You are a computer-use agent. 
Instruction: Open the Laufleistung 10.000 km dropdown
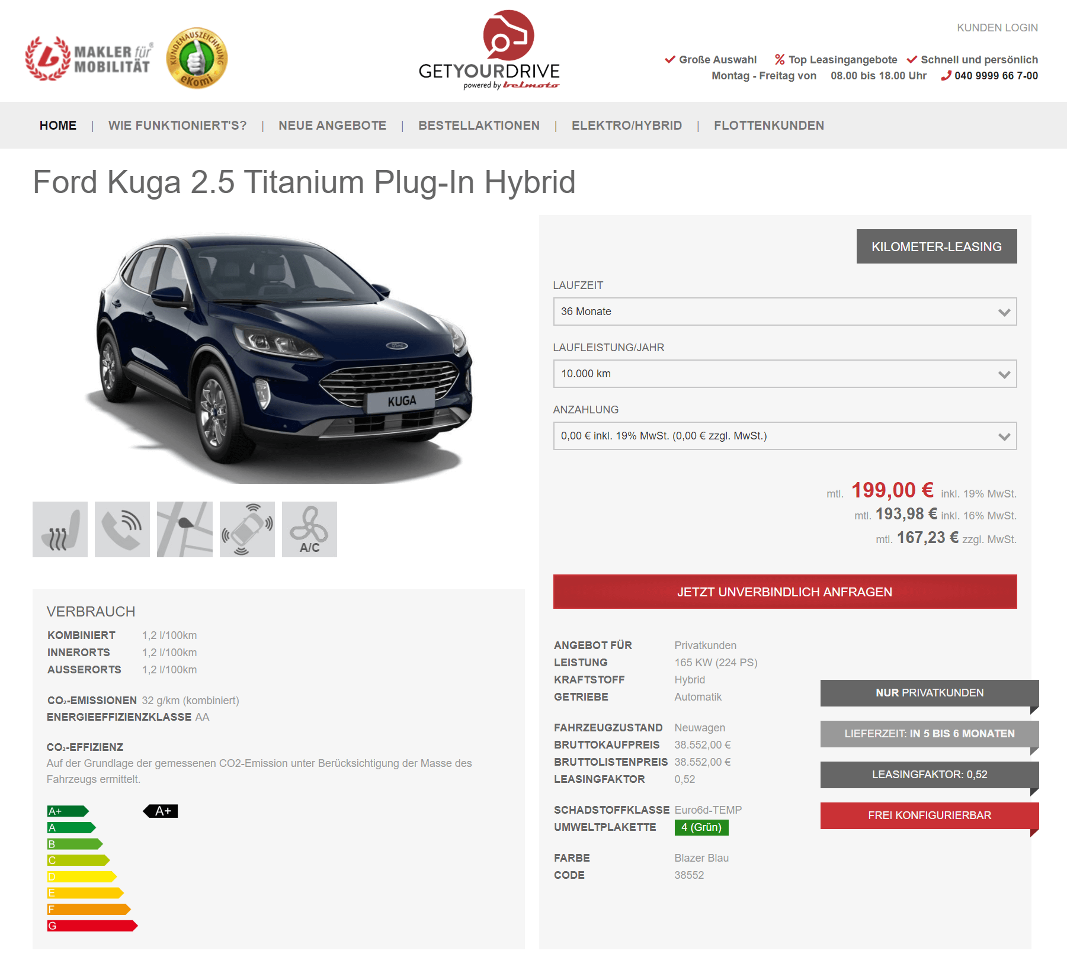pyautogui.click(x=785, y=374)
